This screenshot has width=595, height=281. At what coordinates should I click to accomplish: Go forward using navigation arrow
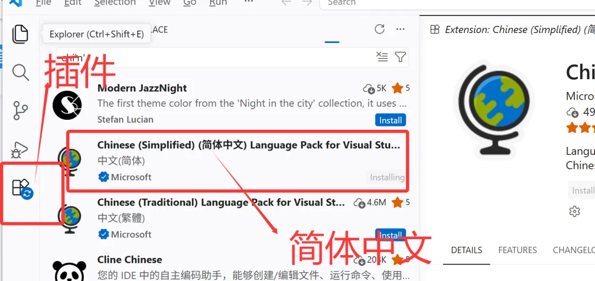(307, 3)
